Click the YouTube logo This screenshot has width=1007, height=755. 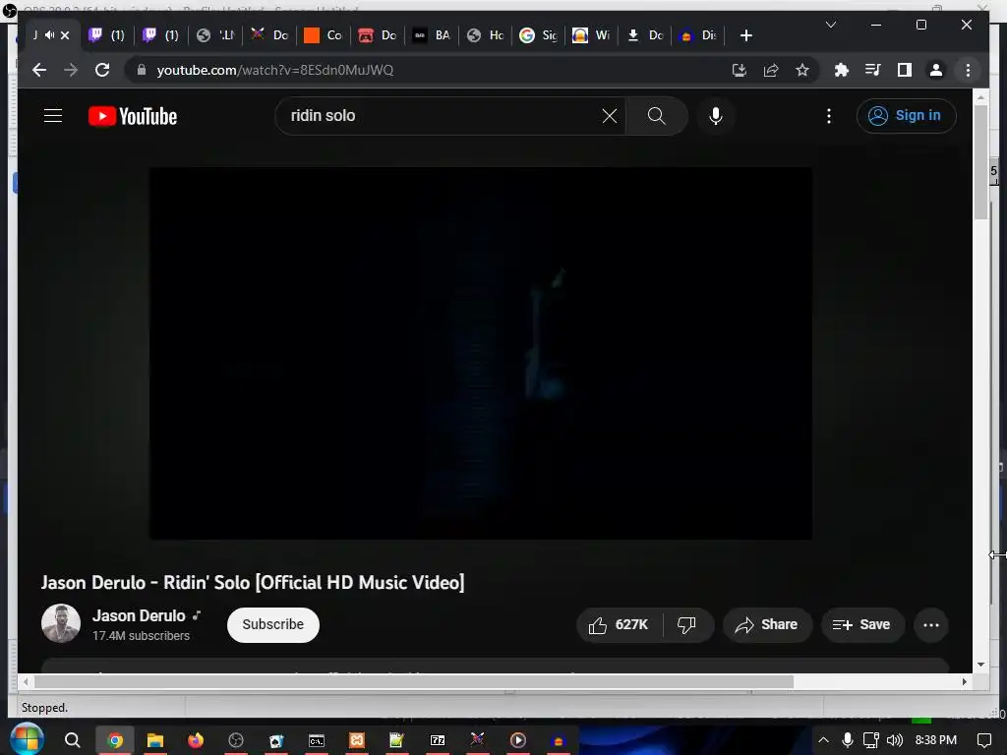tap(133, 116)
